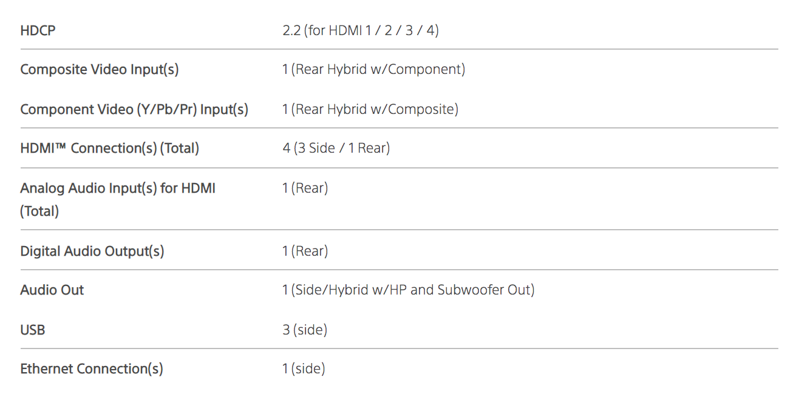799x400 pixels.
Task: Select the Analog Audio Input(s) for HDMI label
Action: tap(117, 188)
